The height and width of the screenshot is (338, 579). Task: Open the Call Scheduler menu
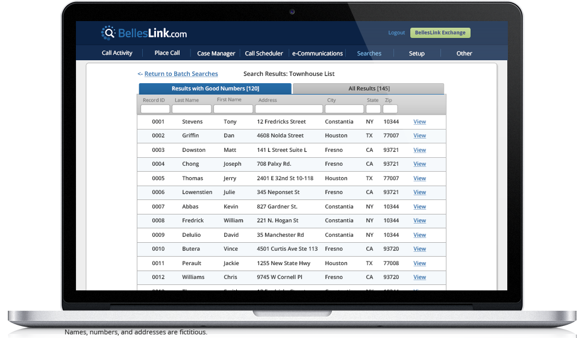[264, 53]
